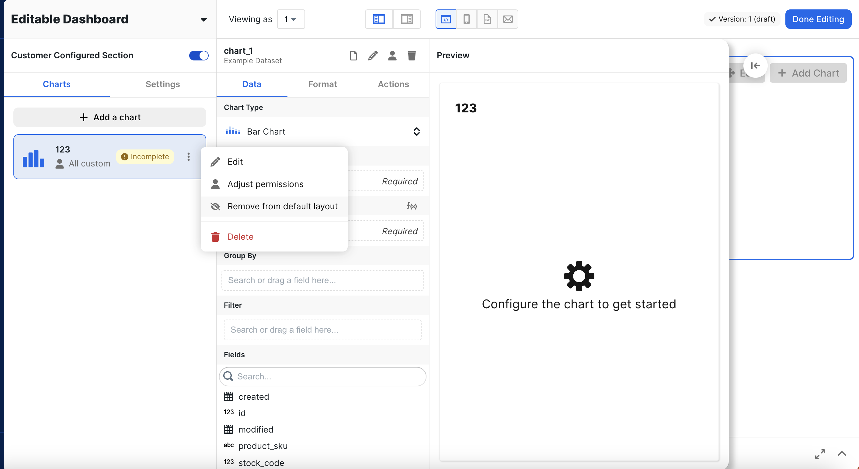This screenshot has width=859, height=469.
Task: Toggle Customer Configured Section switch off
Action: click(x=199, y=55)
